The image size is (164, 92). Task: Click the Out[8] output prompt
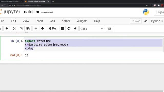click(16, 55)
